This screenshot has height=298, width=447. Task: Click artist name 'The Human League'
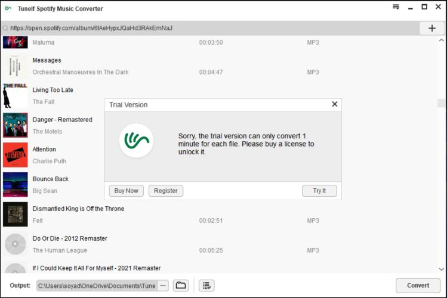point(60,250)
